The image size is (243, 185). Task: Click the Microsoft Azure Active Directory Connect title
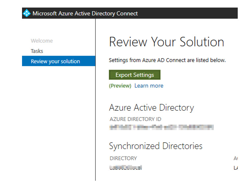pyautogui.click(x=85, y=13)
